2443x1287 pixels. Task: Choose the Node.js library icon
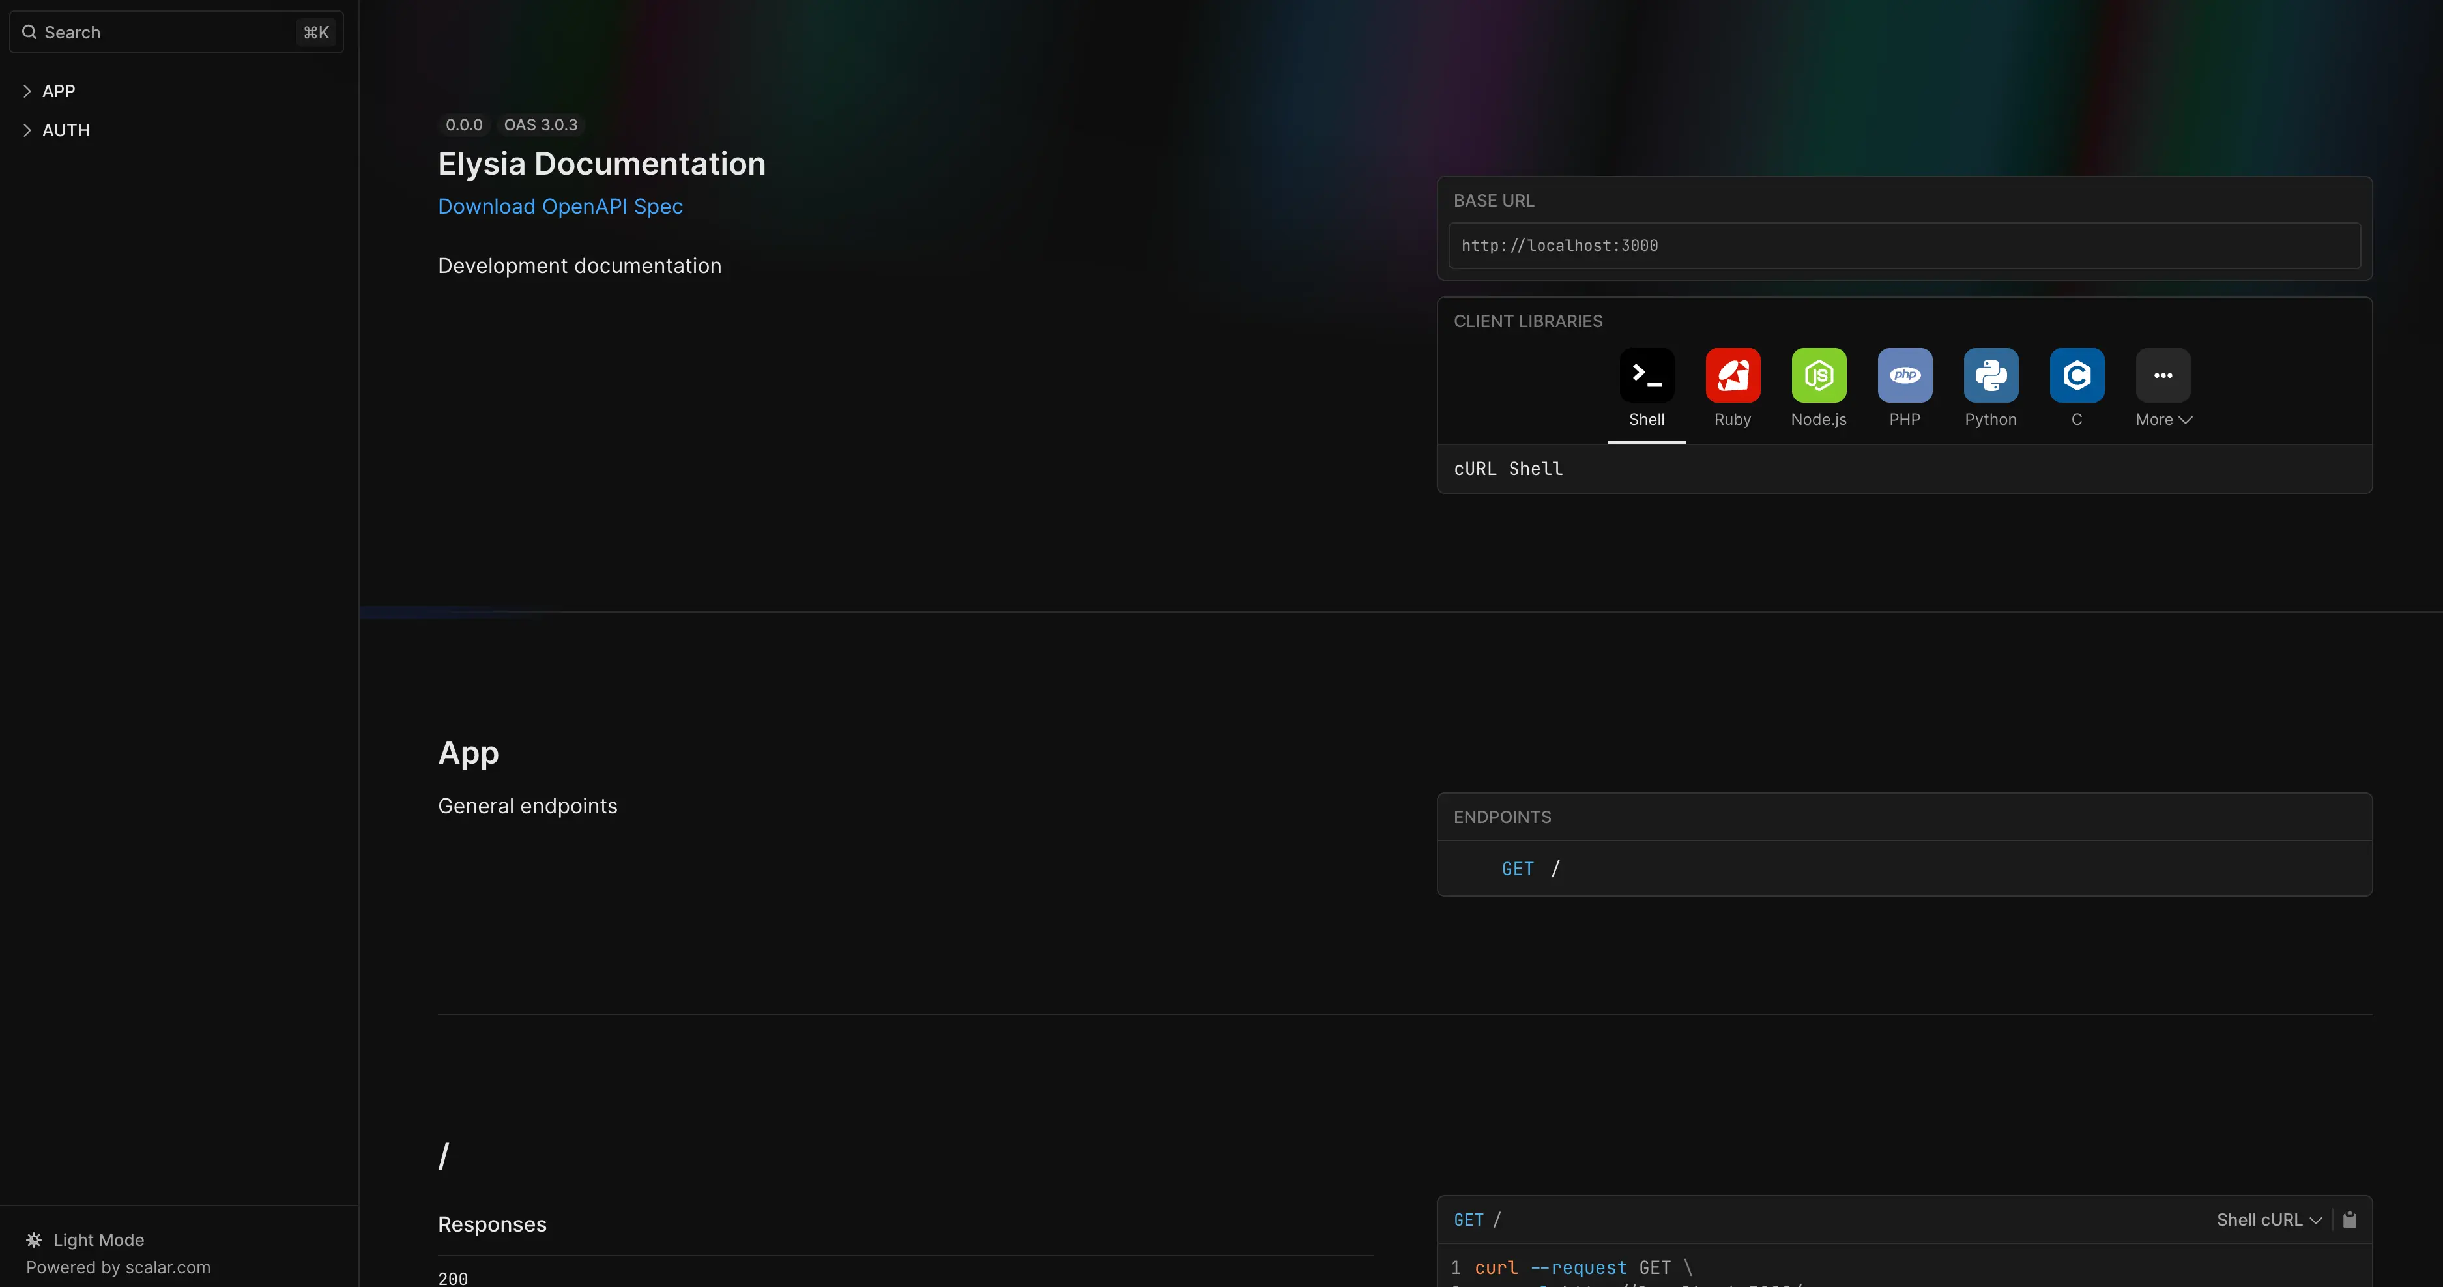pyautogui.click(x=1818, y=375)
